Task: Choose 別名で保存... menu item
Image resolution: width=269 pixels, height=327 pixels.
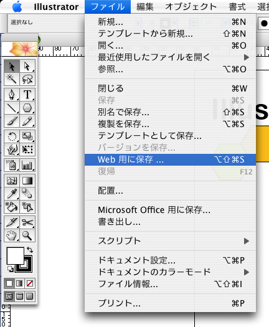Action: (x=170, y=112)
